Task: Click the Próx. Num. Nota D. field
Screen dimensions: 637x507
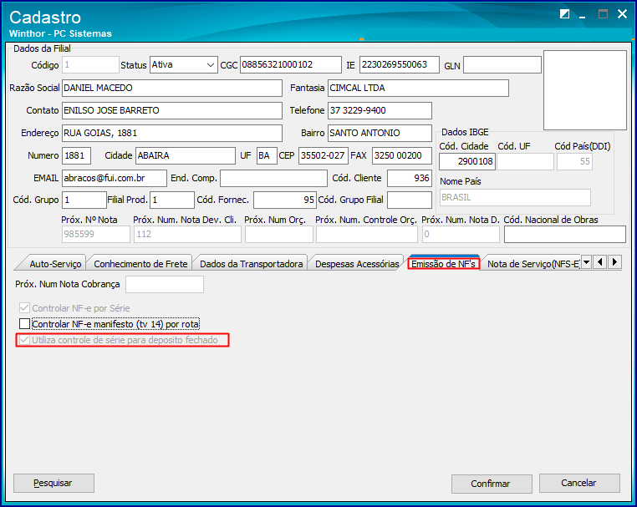Action: click(x=461, y=234)
